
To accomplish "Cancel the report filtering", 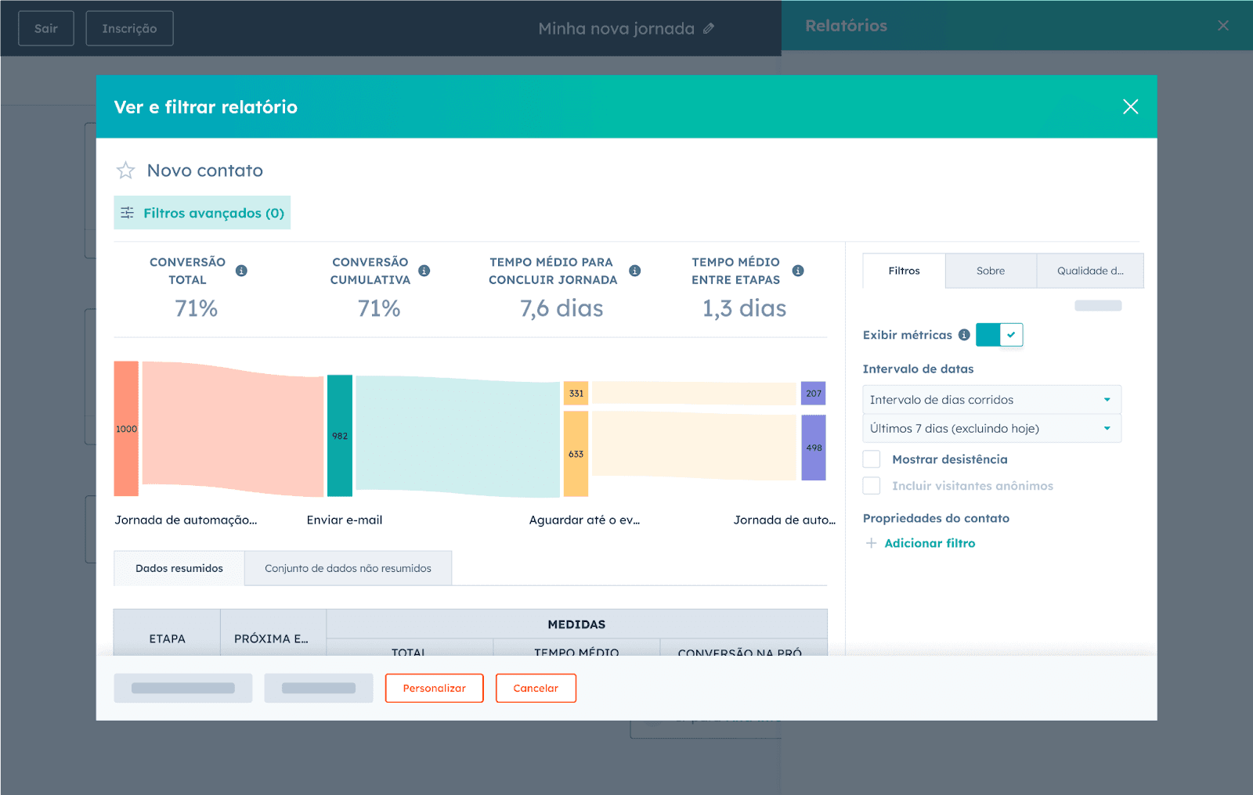I will [x=536, y=688].
